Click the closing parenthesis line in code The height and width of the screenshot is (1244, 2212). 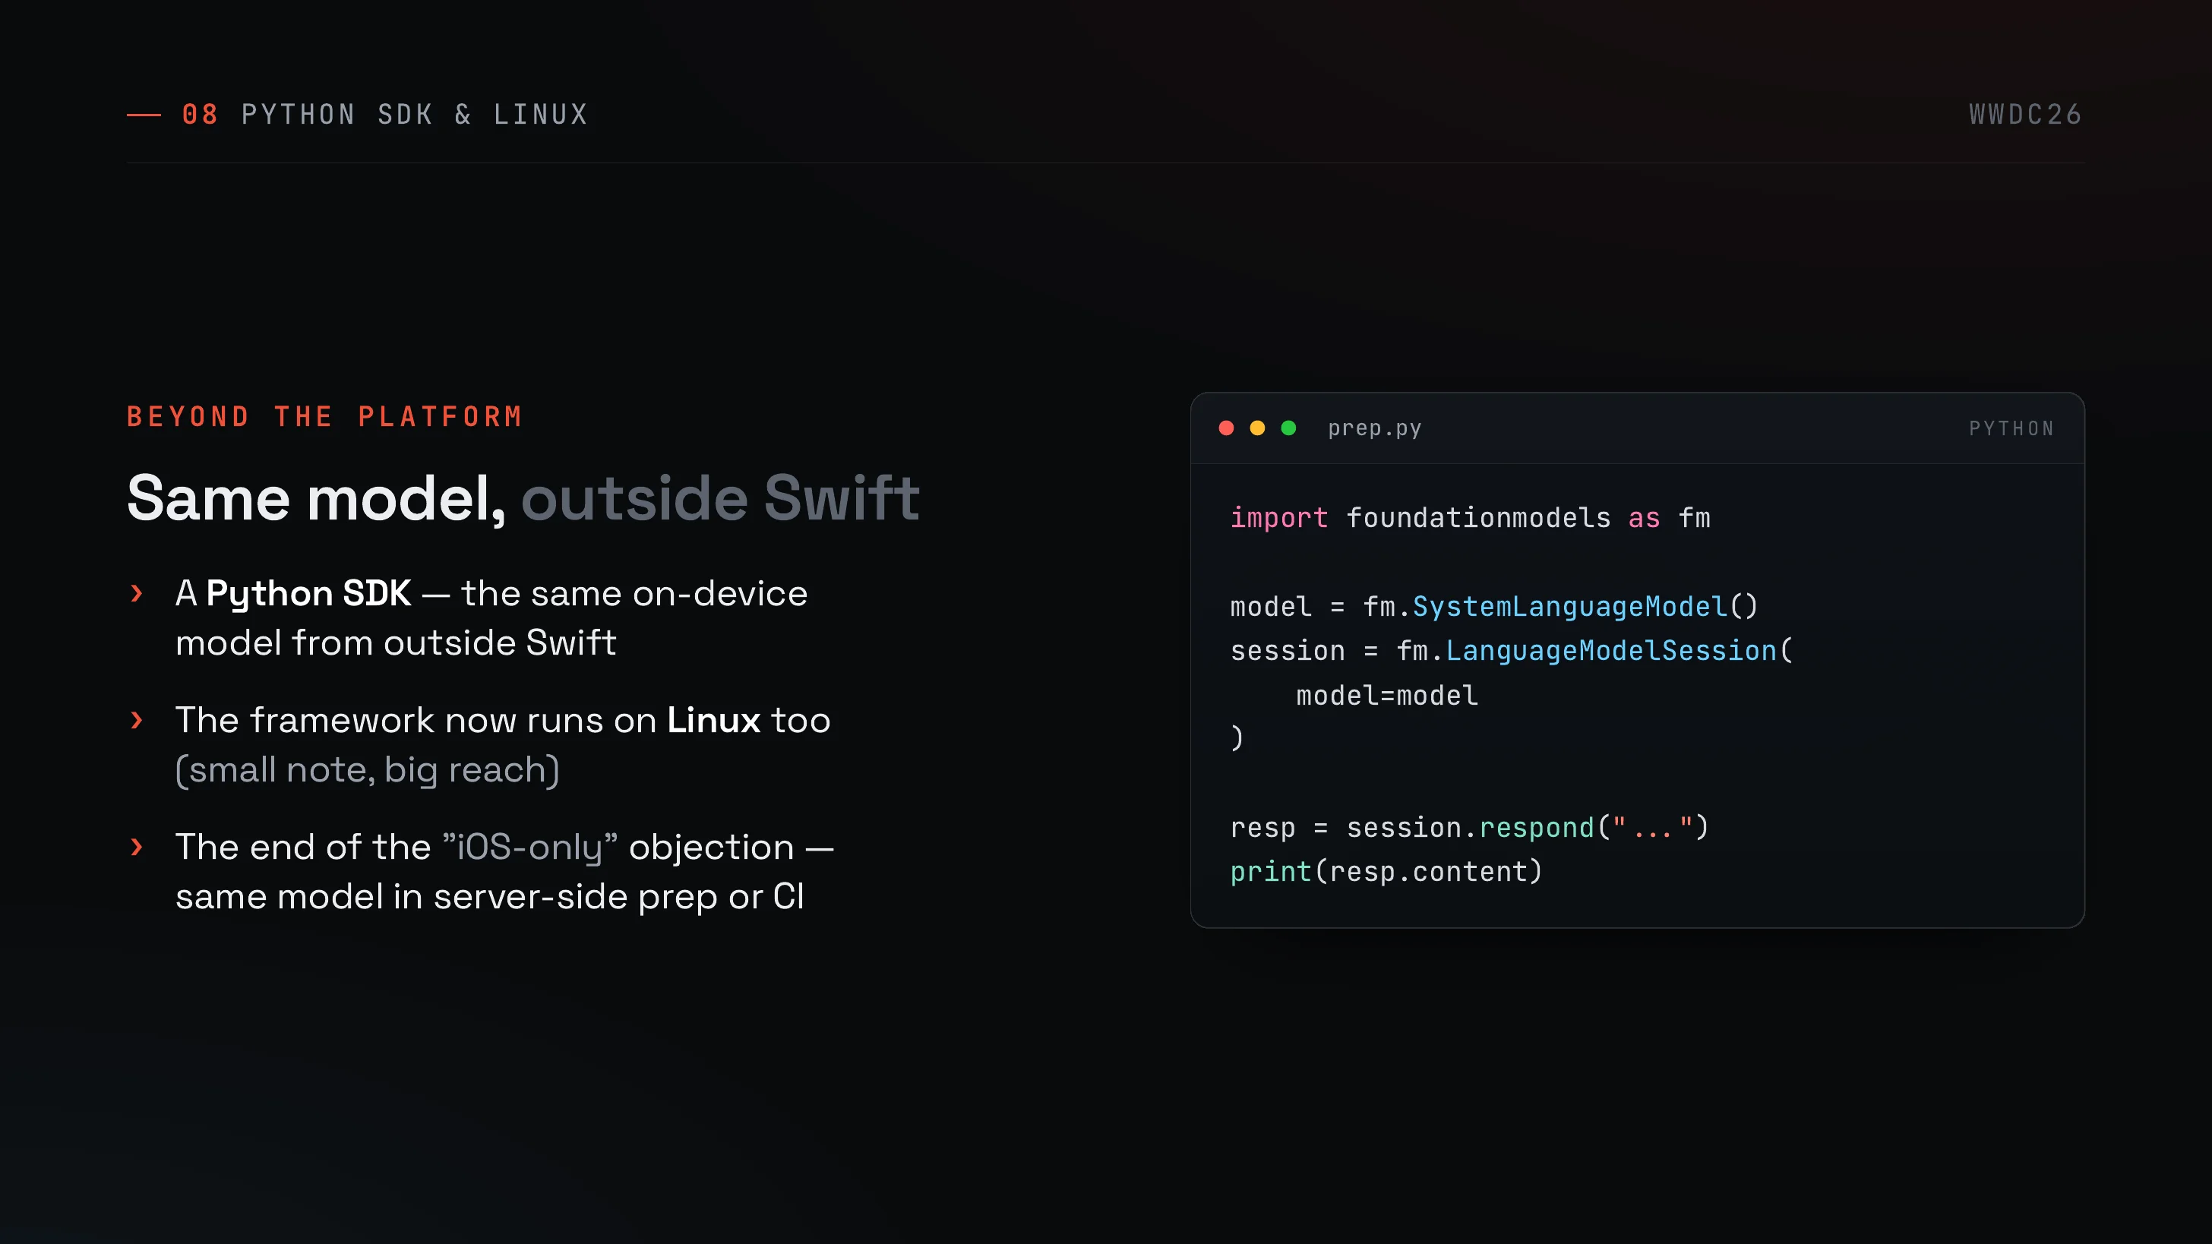[x=1237, y=737]
